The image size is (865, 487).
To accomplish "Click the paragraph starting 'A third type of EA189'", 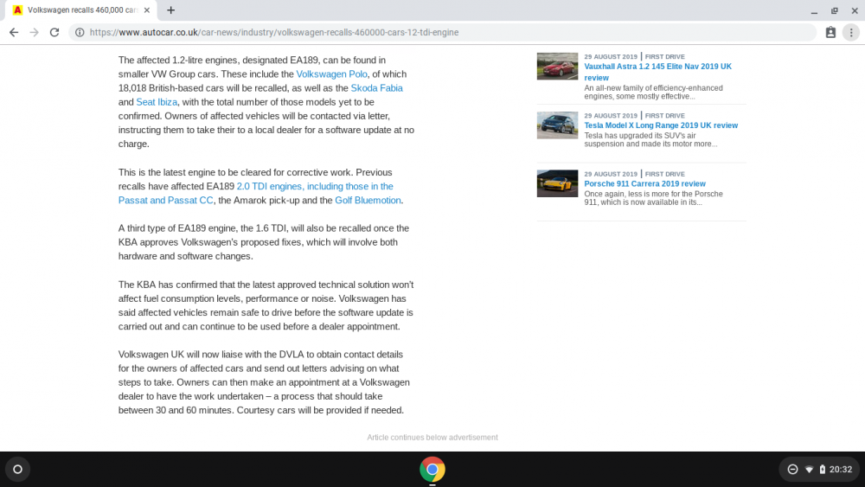I will pos(264,242).
